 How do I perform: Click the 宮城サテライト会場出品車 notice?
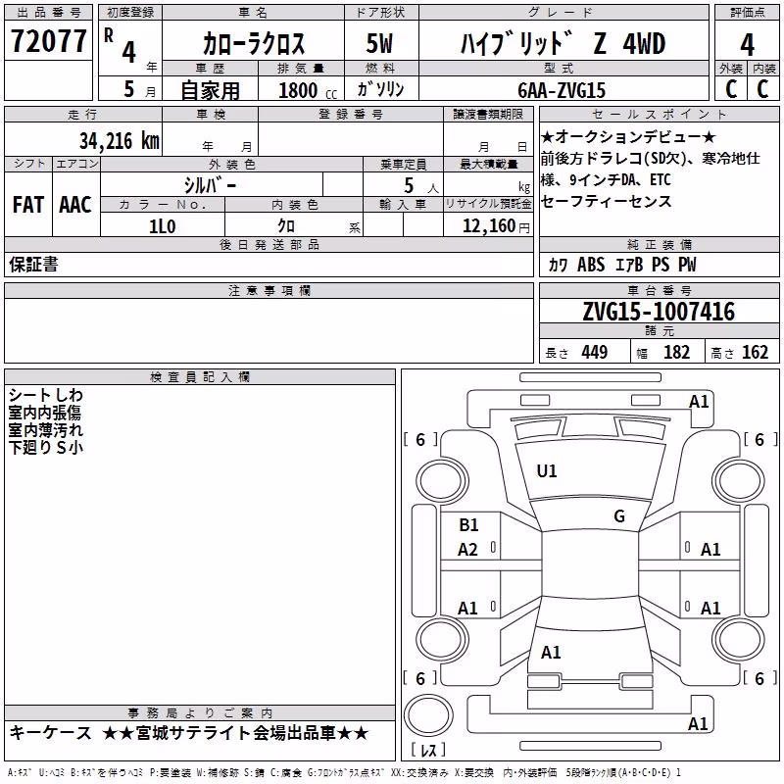click(236, 733)
